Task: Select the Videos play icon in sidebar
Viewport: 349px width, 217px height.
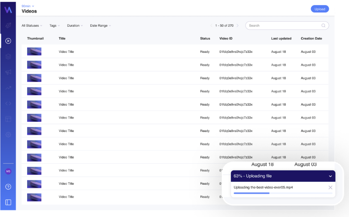Action: (x=8, y=41)
